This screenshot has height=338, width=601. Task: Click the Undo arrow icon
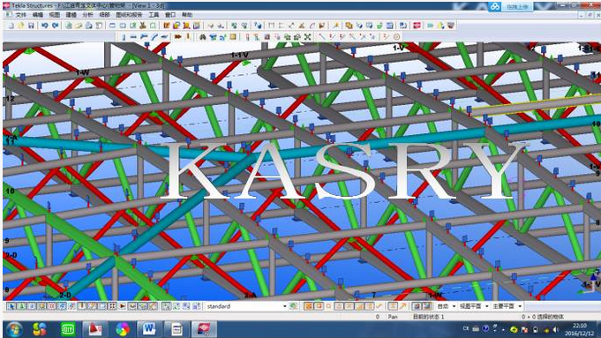tap(45, 26)
